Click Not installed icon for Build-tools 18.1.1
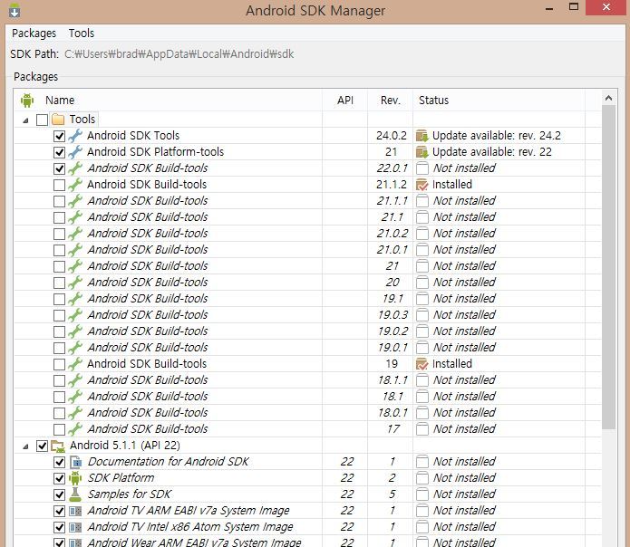This screenshot has width=630, height=547. pos(422,380)
